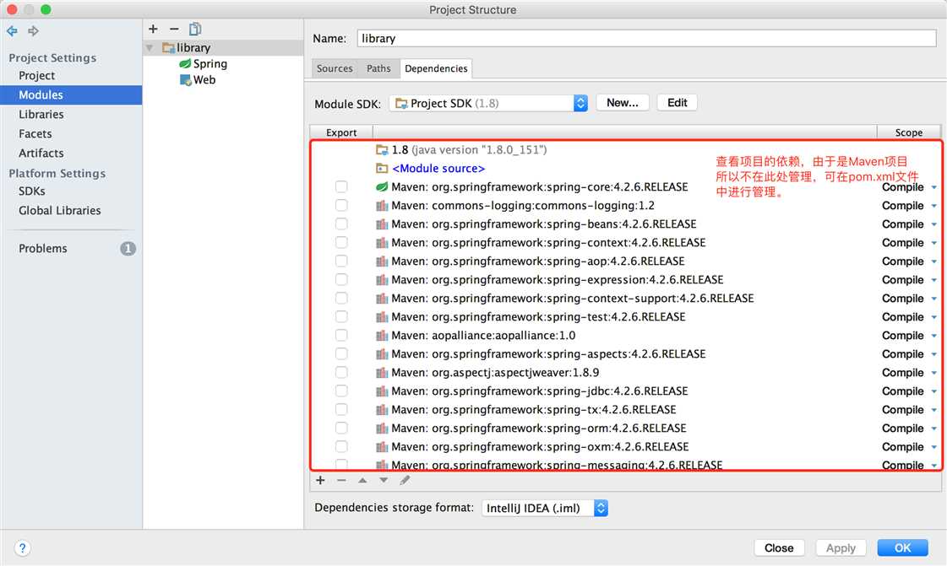This screenshot has height=566, width=947.
Task: Select the Dependencies tab
Action: [x=436, y=68]
